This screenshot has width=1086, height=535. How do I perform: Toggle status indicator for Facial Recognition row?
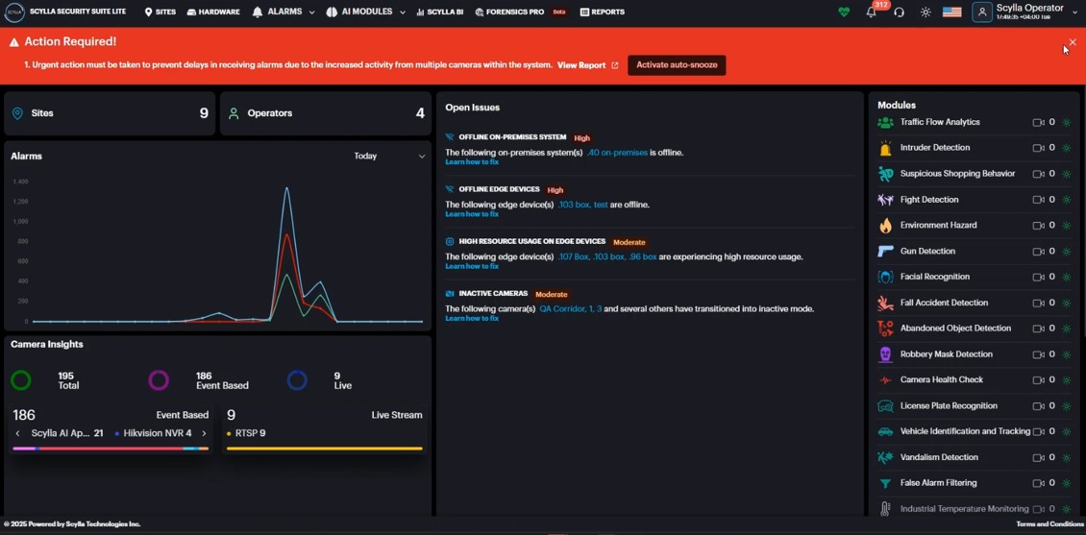click(1067, 278)
